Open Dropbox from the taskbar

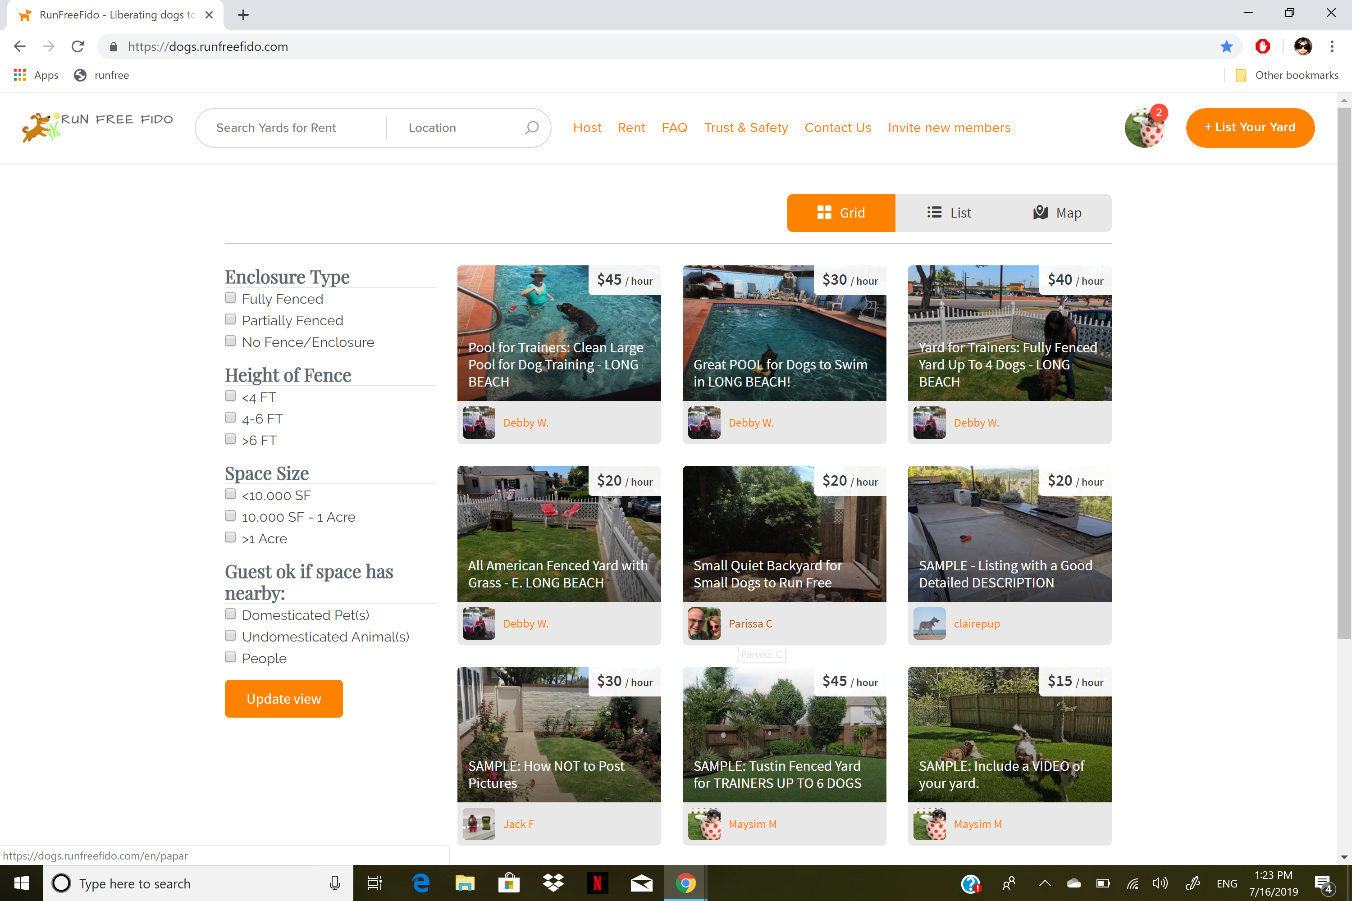[553, 883]
